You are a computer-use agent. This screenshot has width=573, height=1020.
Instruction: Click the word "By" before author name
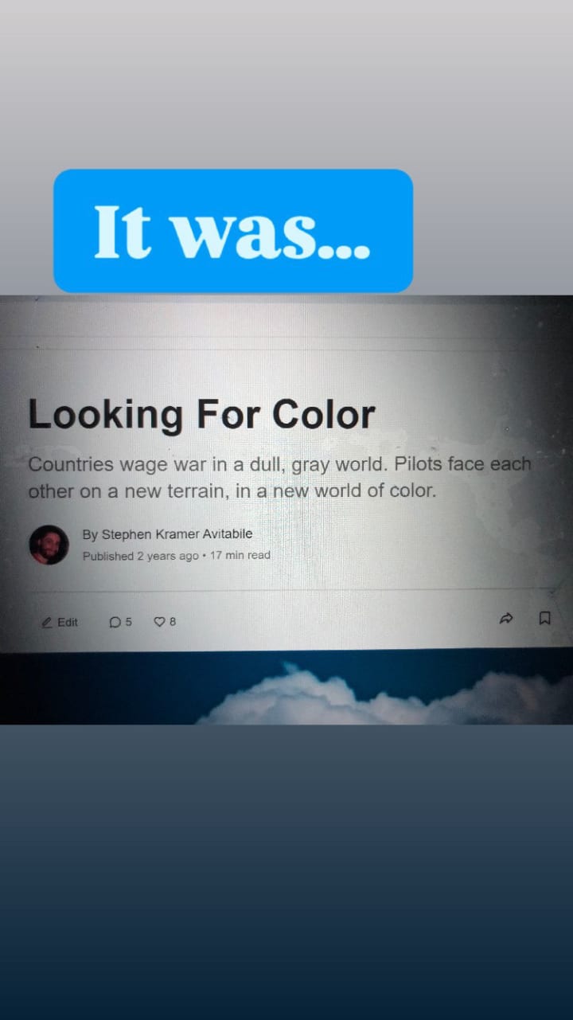[x=90, y=535]
